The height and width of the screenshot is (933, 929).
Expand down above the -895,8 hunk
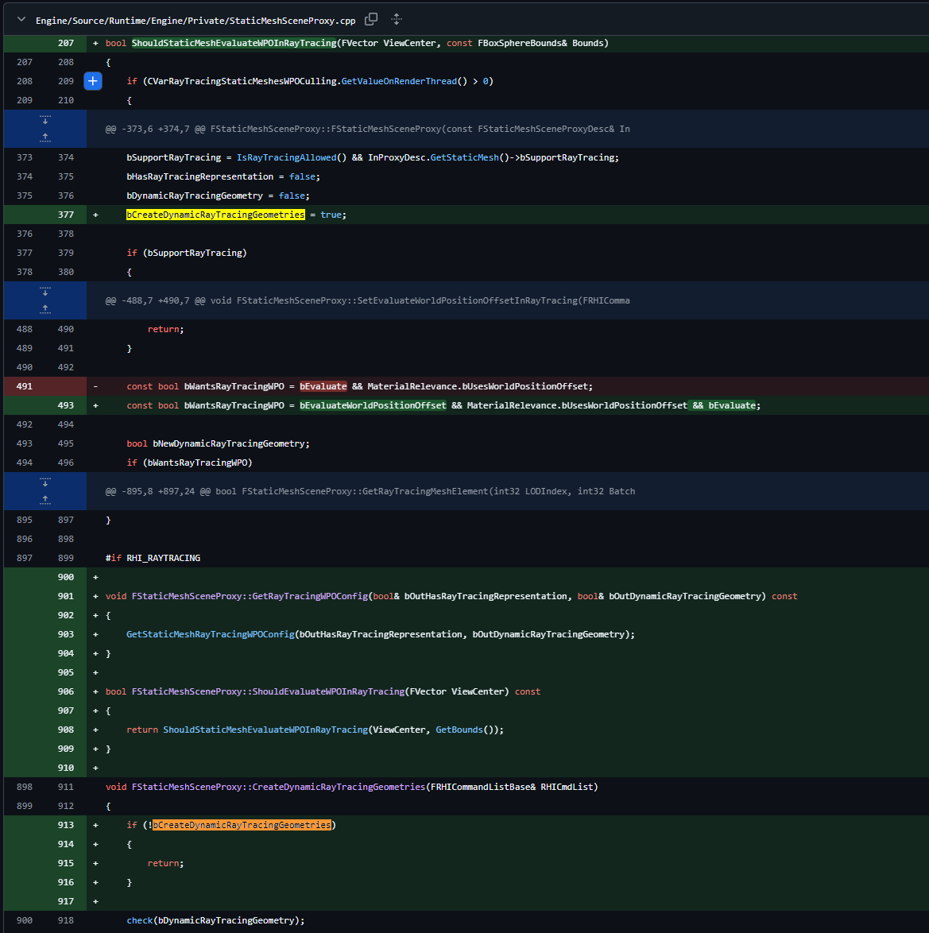[45, 482]
